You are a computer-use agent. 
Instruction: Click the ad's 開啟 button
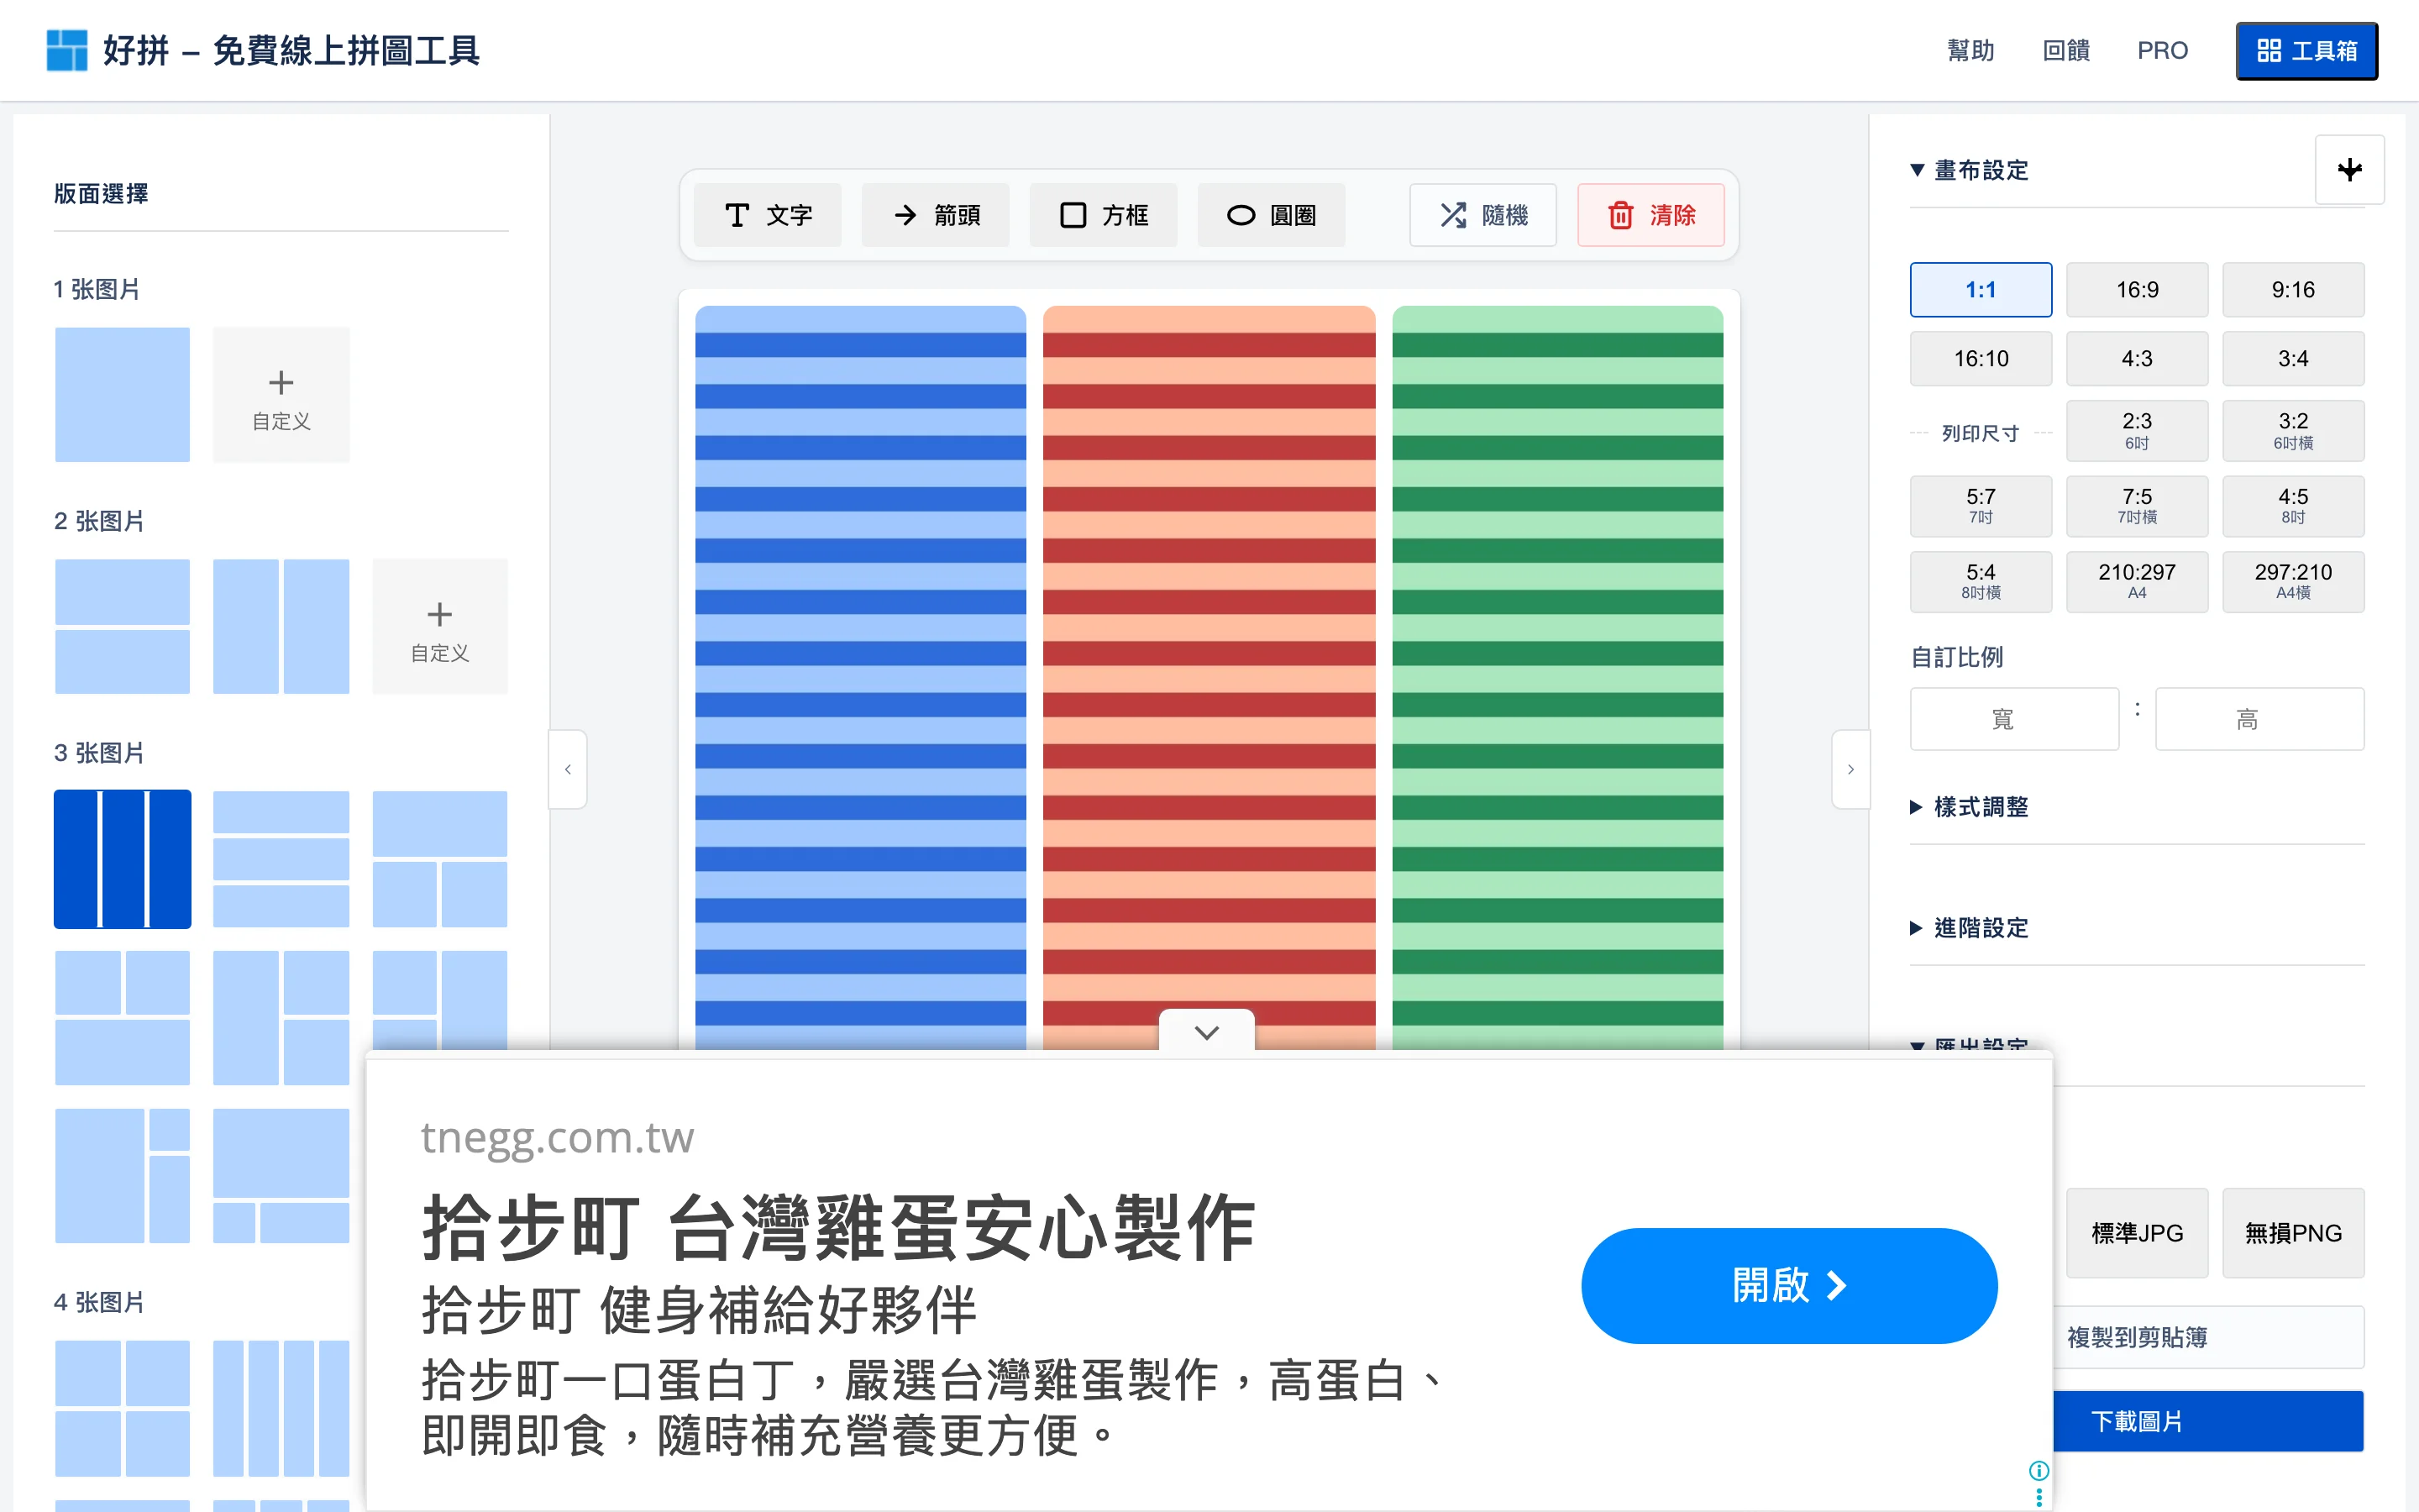point(1789,1285)
